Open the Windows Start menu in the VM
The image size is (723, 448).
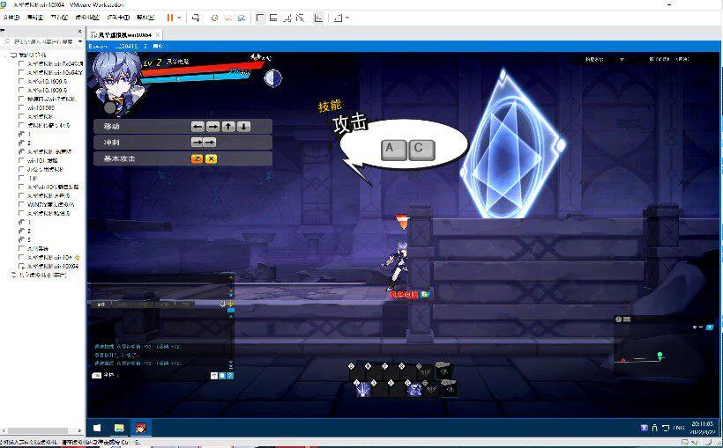click(97, 428)
